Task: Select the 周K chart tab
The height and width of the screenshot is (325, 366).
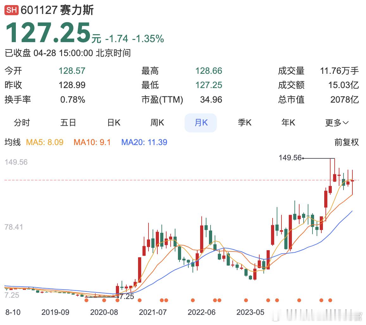Action: [x=157, y=123]
